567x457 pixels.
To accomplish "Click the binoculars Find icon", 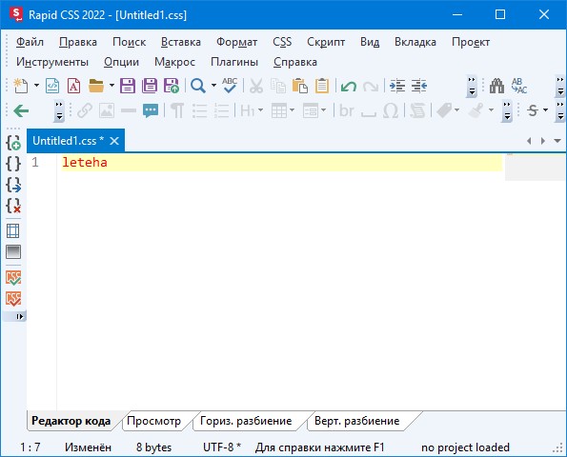I will coord(496,86).
